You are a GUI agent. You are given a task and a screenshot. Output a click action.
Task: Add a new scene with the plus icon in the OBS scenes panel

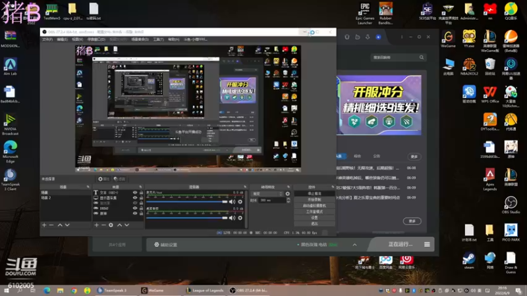tap(44, 225)
